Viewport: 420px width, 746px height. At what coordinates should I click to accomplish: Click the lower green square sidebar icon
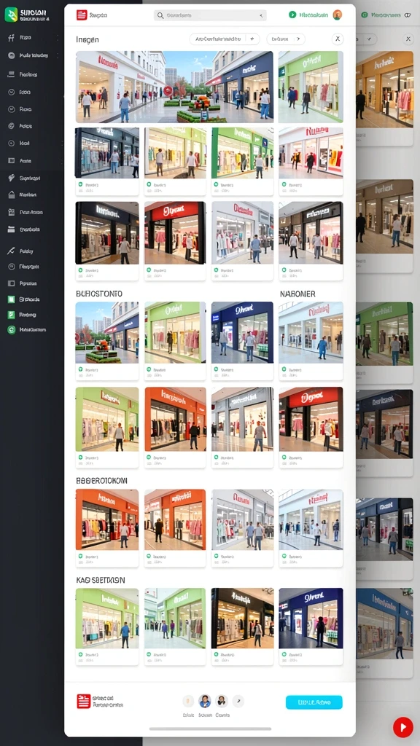click(12, 315)
